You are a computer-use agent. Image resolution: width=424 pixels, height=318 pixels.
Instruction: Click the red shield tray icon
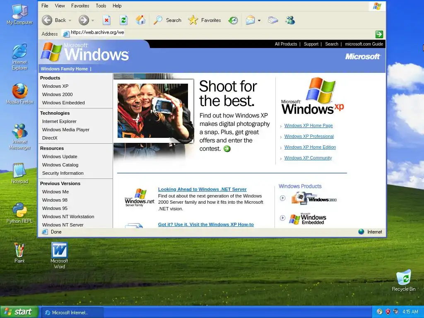tap(388, 311)
